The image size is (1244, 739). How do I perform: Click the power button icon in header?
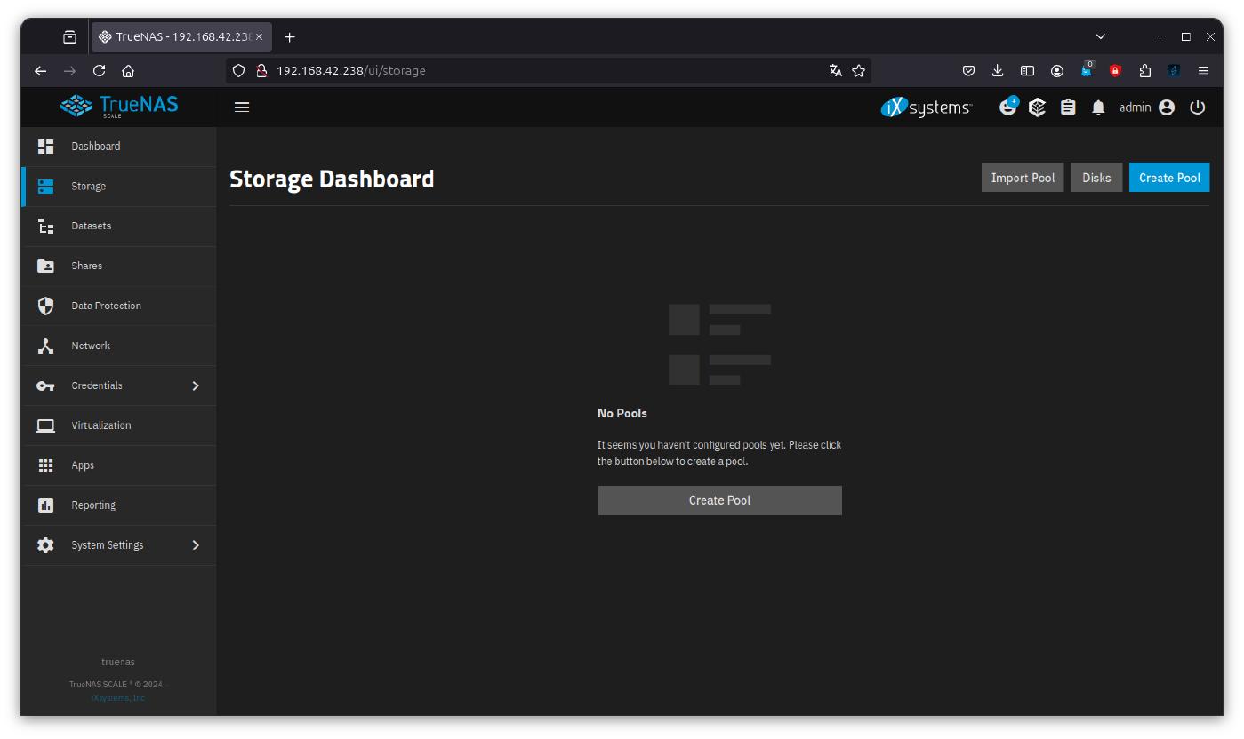click(x=1197, y=107)
